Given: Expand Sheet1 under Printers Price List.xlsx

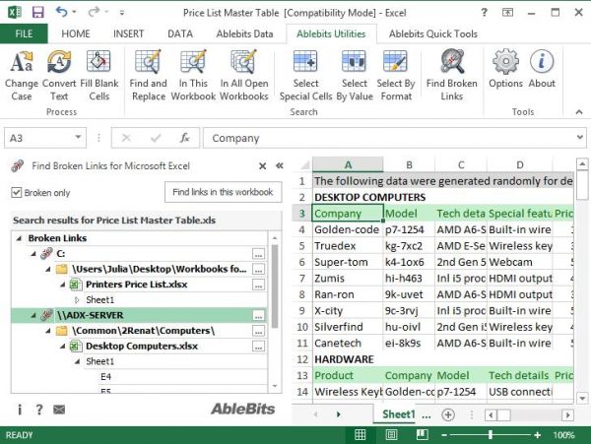Looking at the screenshot, I should pos(77,299).
